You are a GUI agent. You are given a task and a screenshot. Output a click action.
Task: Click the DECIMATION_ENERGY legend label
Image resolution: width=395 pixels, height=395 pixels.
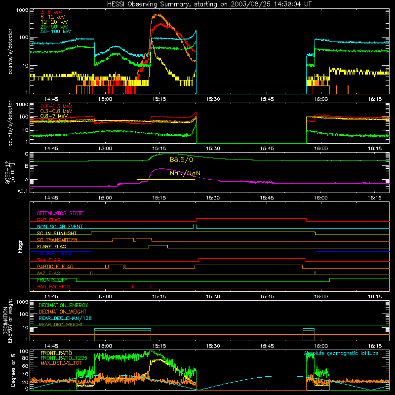pos(63,305)
